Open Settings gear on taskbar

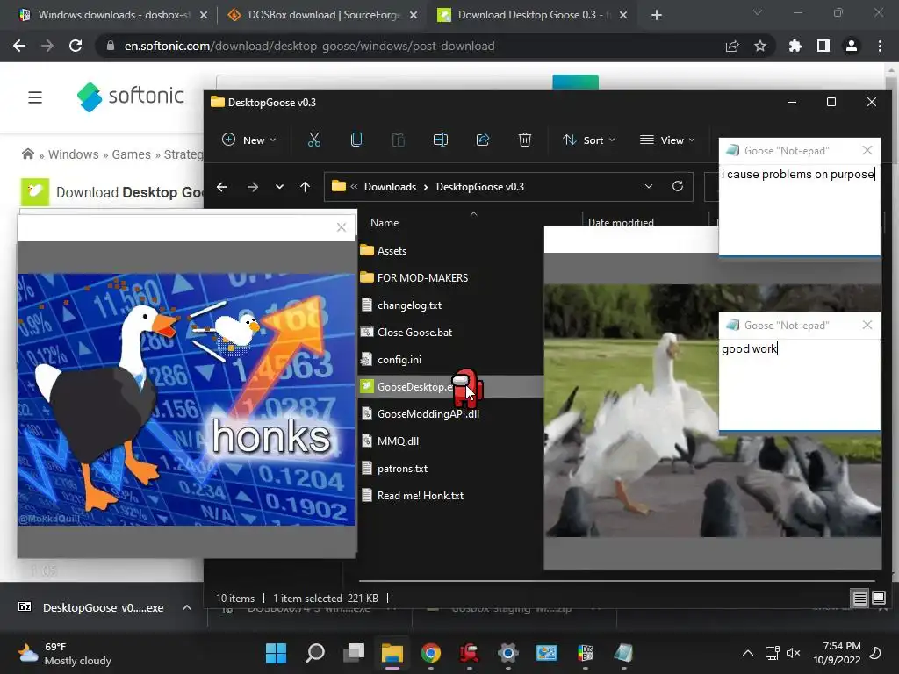tap(508, 653)
